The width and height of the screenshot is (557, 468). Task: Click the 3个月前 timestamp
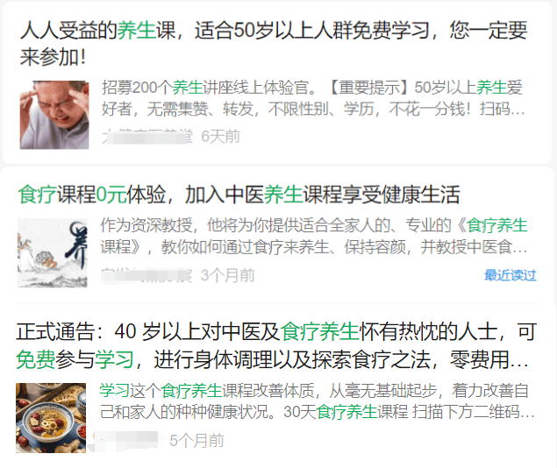point(227,275)
